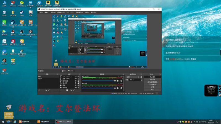Open 雷电模拟器 desktop icon
Image resolution: width=221 pixels, height=124 pixels.
click(x=57, y=4)
